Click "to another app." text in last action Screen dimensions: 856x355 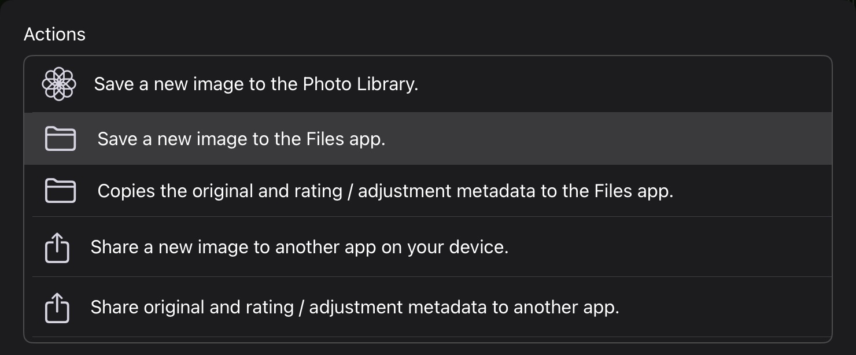click(x=555, y=307)
